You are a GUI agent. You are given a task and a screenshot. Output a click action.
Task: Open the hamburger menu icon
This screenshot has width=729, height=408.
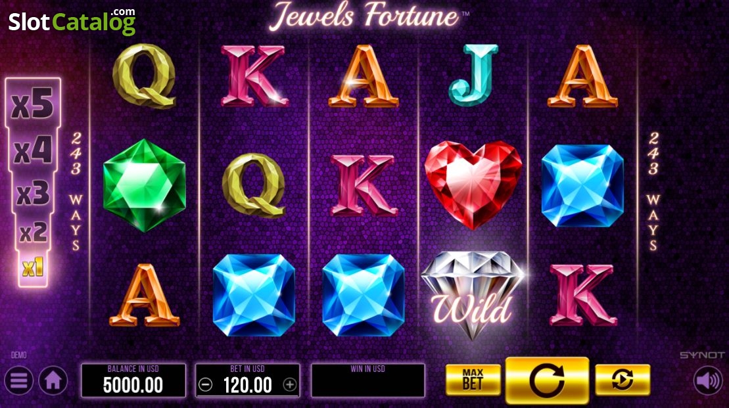(18, 380)
